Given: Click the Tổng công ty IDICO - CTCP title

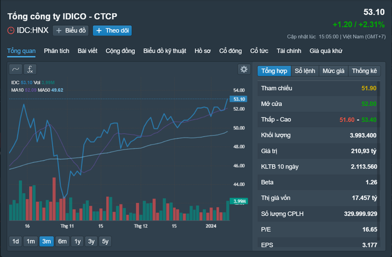Looking at the screenshot, I should [x=62, y=16].
